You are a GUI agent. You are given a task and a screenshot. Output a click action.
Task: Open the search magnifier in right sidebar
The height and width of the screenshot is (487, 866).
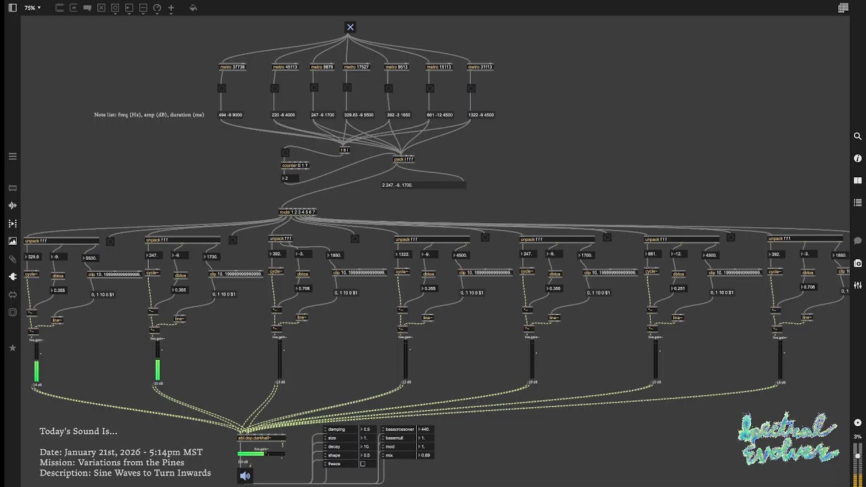858,137
